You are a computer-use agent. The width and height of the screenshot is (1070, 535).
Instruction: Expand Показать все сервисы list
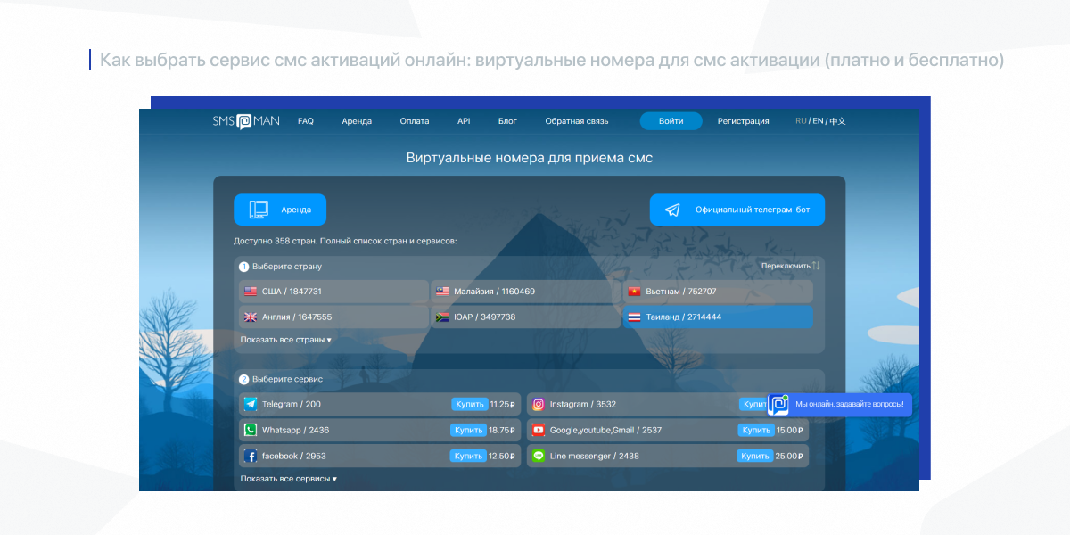[288, 479]
